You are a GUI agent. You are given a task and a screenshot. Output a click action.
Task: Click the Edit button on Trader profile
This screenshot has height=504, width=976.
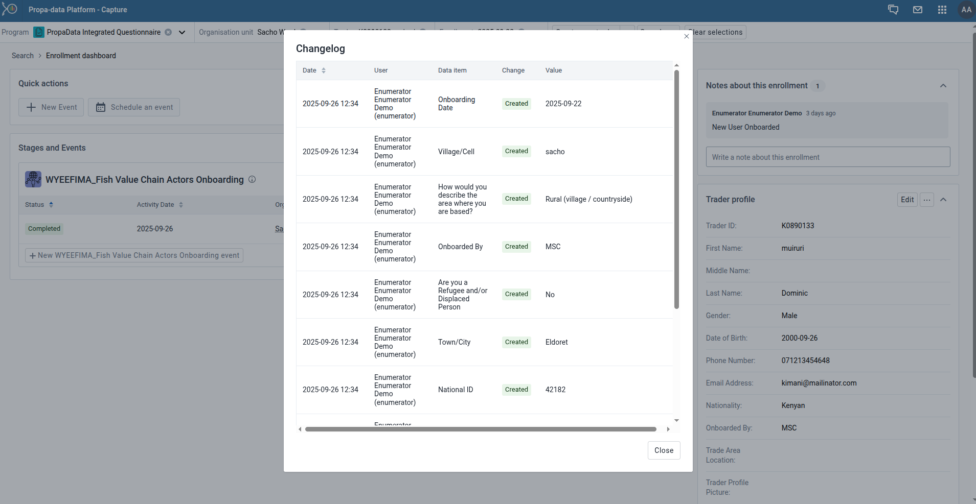907,200
